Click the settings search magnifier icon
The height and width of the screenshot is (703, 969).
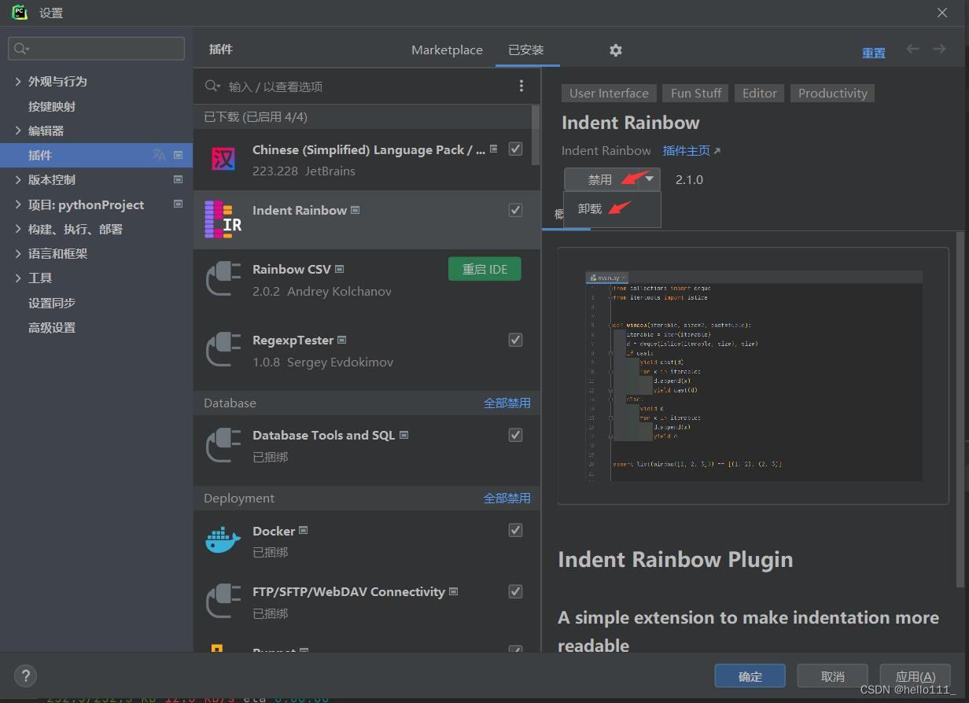point(21,49)
